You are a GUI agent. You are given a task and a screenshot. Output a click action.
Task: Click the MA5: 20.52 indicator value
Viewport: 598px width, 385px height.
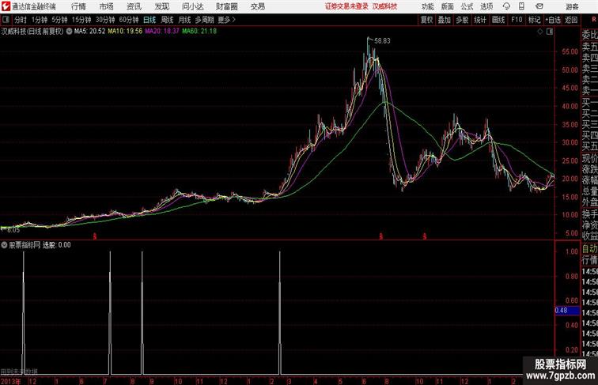pos(89,32)
